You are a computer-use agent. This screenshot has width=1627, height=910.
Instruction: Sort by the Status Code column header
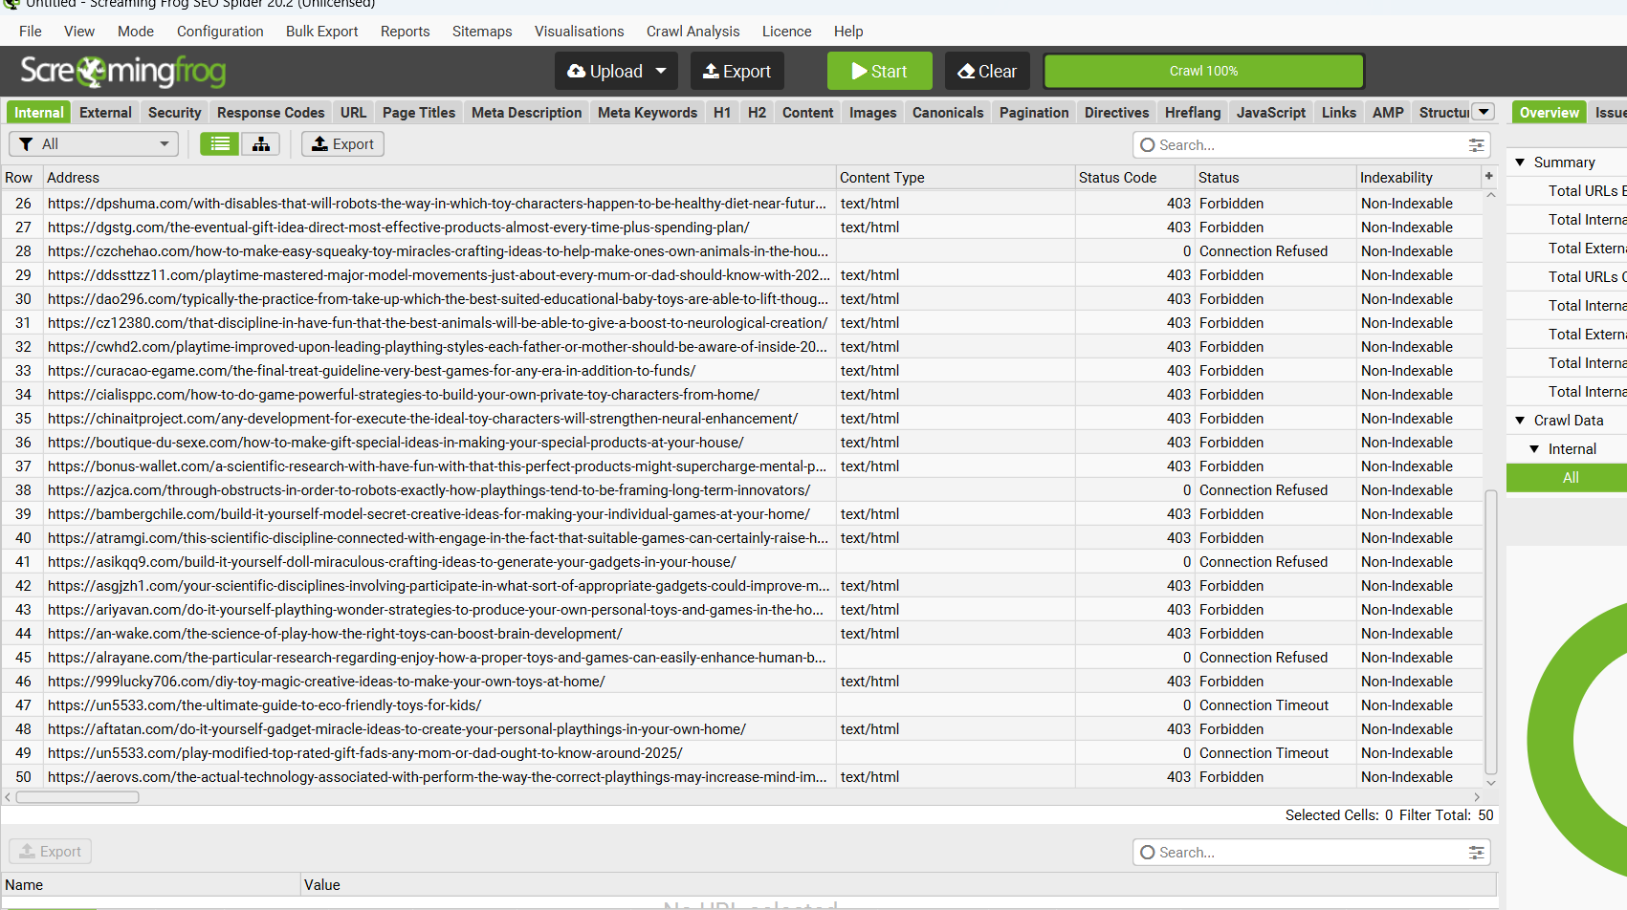pos(1117,178)
